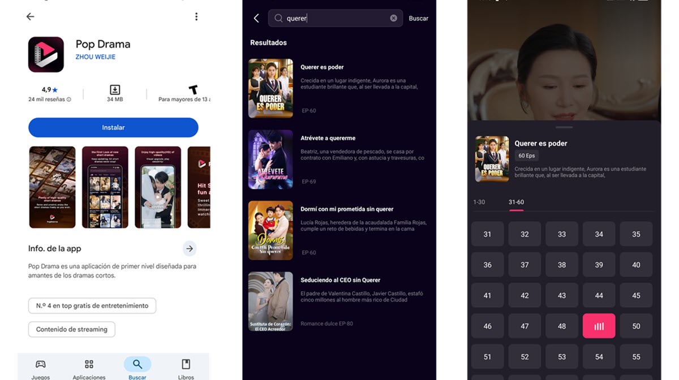679x380 pixels.
Task: Open Seduciendo al CEO poster
Action: [270, 301]
